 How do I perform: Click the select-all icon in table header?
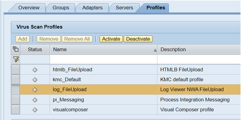click(15, 49)
